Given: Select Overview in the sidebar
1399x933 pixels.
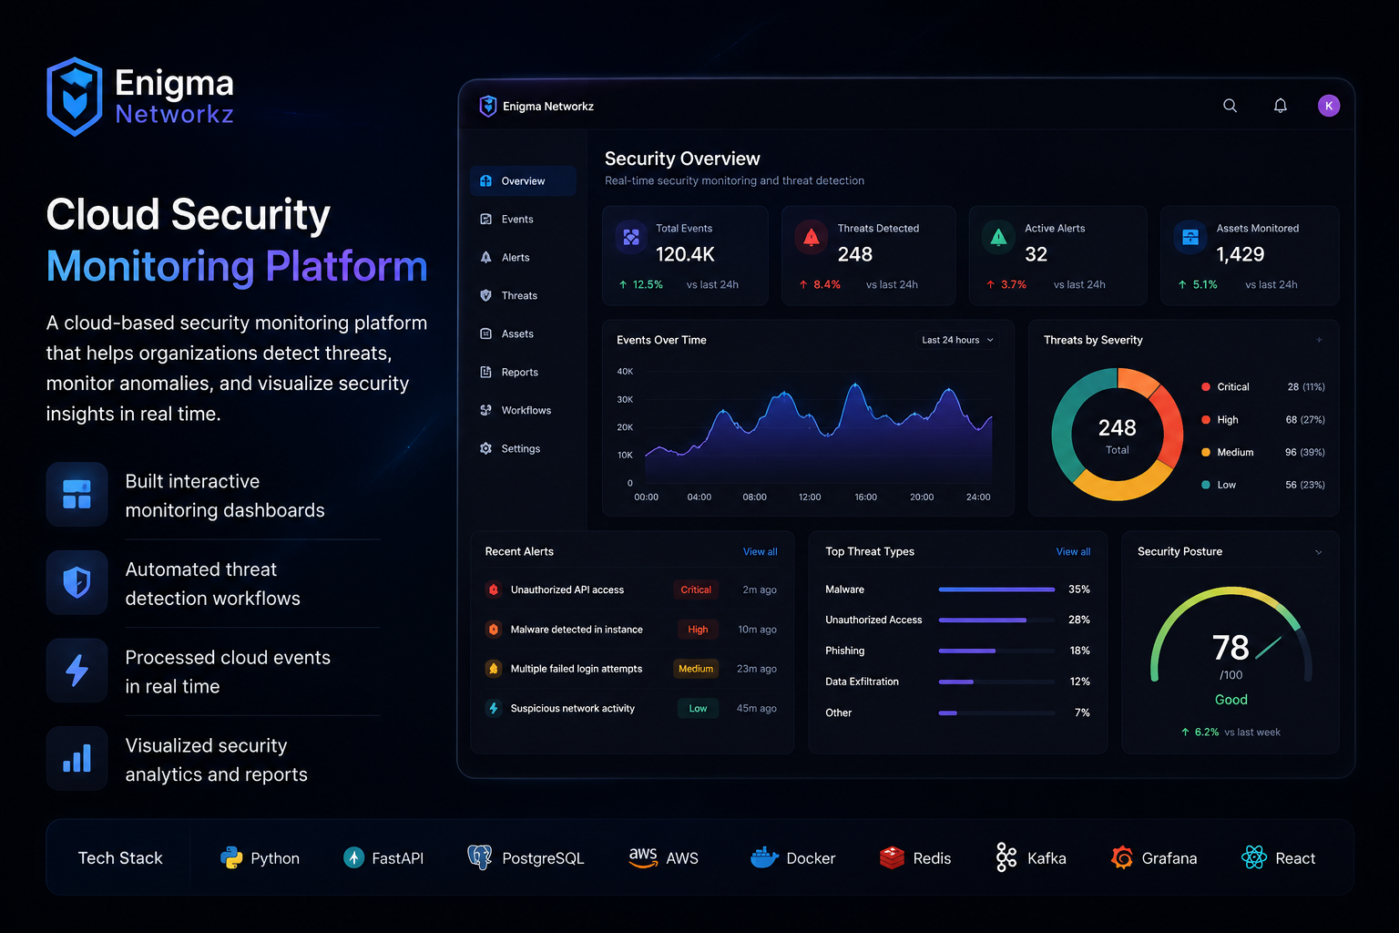Looking at the screenshot, I should pos(523,180).
